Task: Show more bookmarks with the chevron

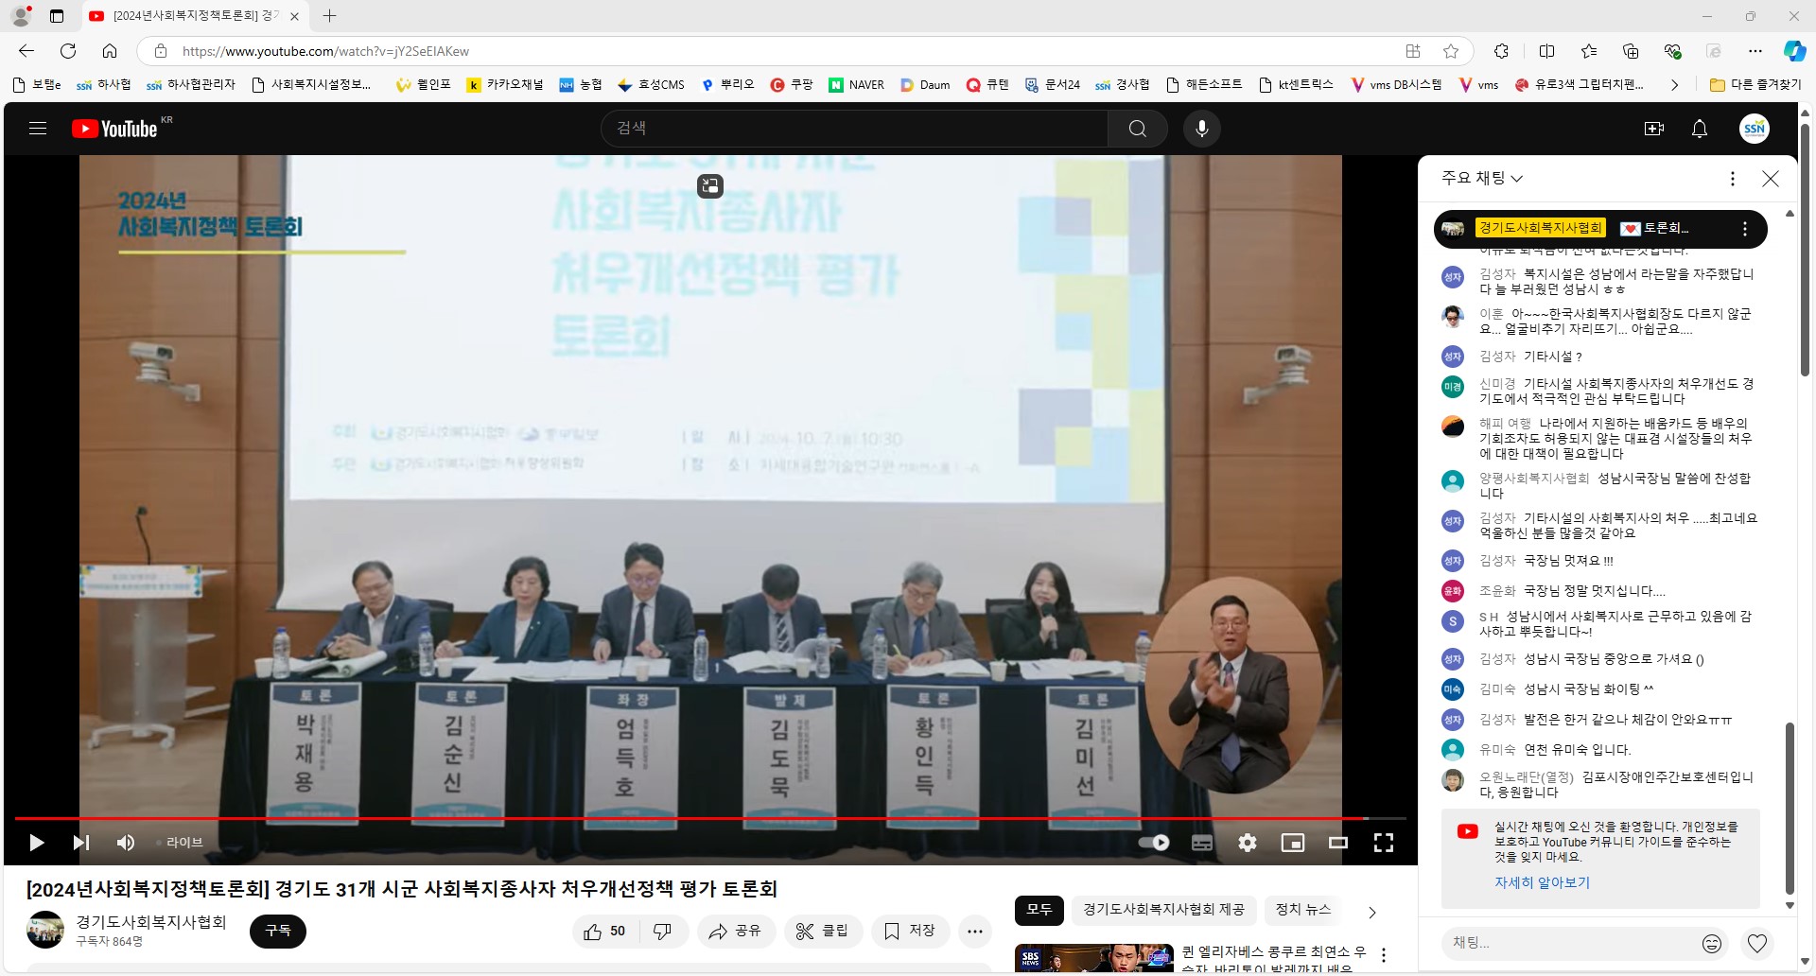Action: point(1674,85)
